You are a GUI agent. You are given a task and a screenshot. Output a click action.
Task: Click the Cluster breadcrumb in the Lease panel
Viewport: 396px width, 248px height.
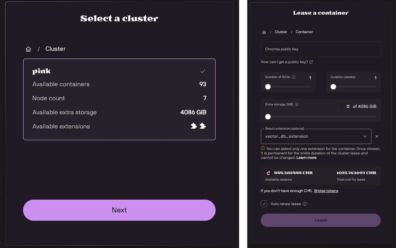281,32
